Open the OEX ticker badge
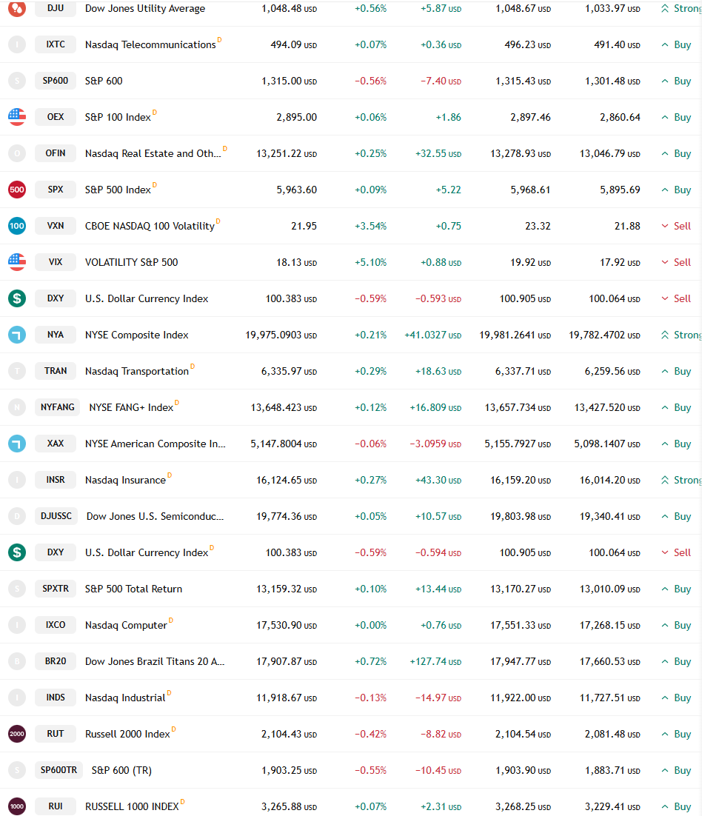The width and height of the screenshot is (702, 816). [x=56, y=117]
